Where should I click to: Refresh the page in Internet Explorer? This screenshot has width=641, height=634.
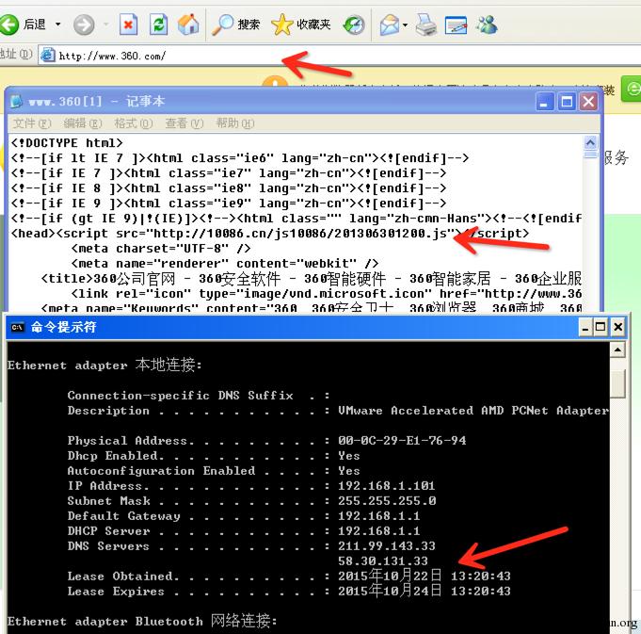159,24
